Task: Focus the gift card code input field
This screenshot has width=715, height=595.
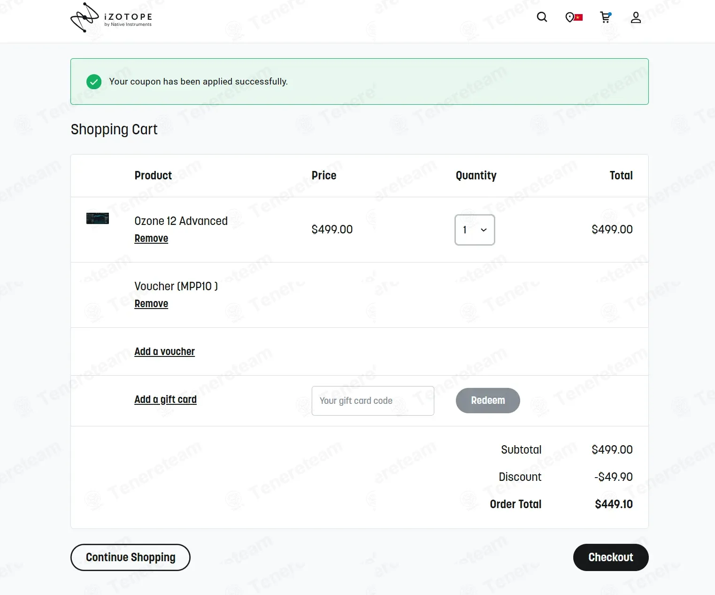Action: pyautogui.click(x=373, y=401)
